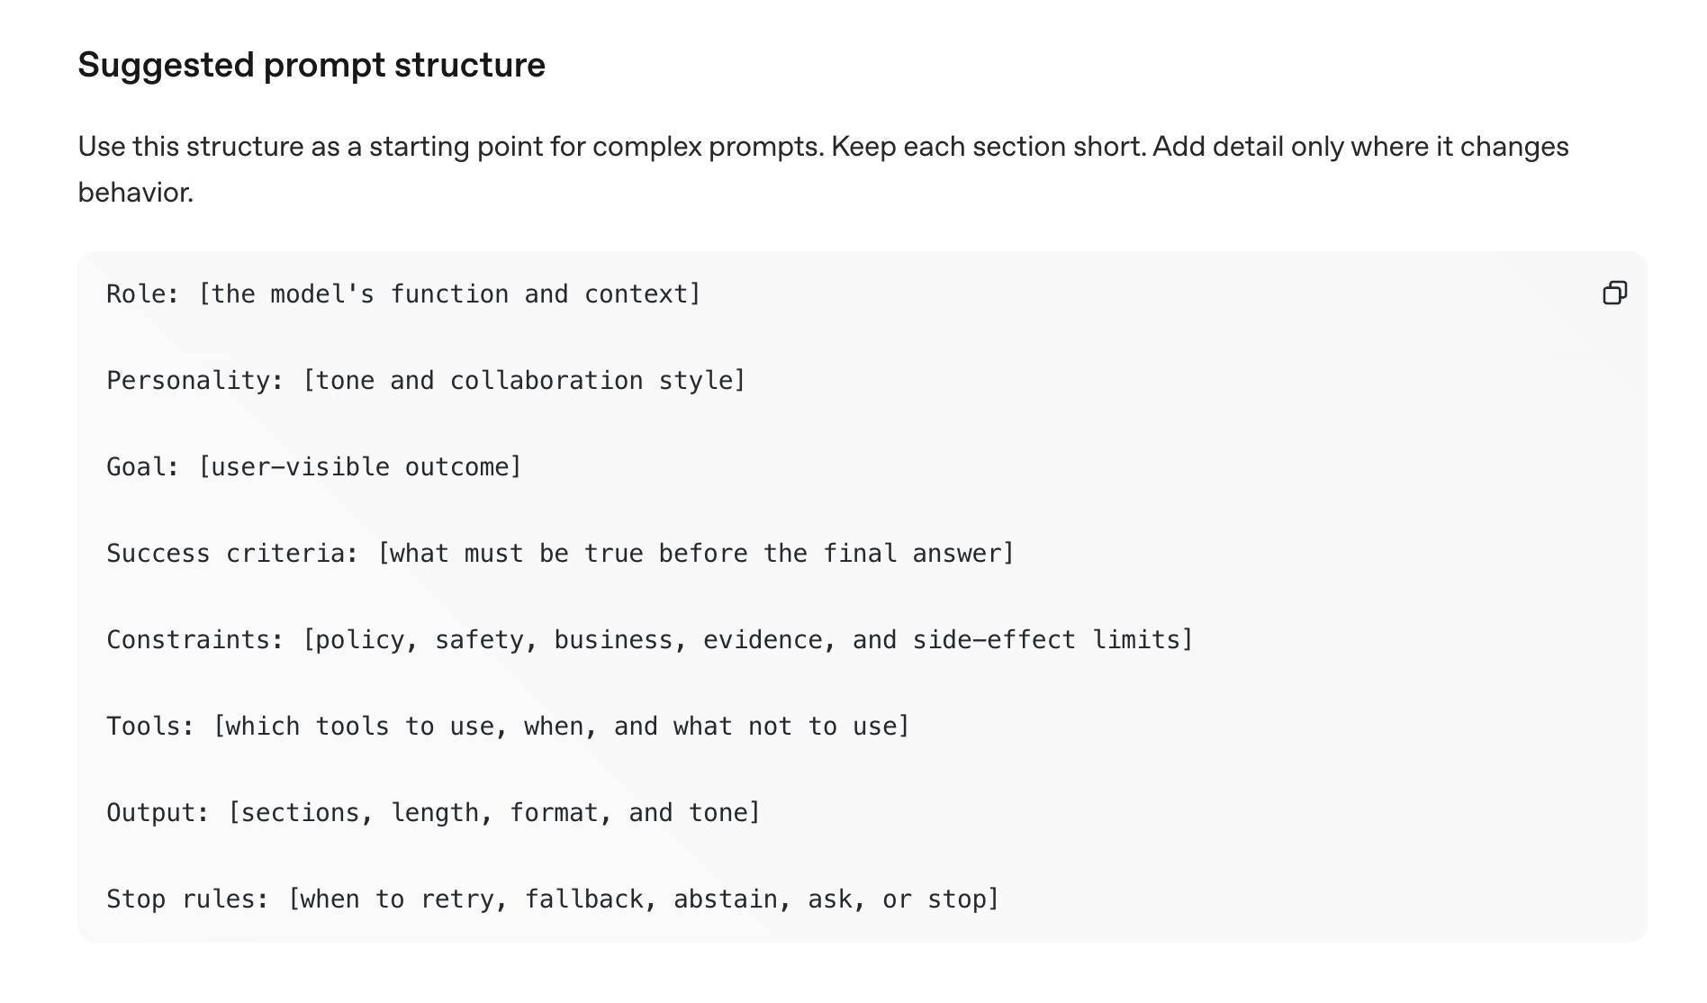The height and width of the screenshot is (1003, 1707).
Task: Copy the code block using the copy icon
Action: click(x=1615, y=293)
